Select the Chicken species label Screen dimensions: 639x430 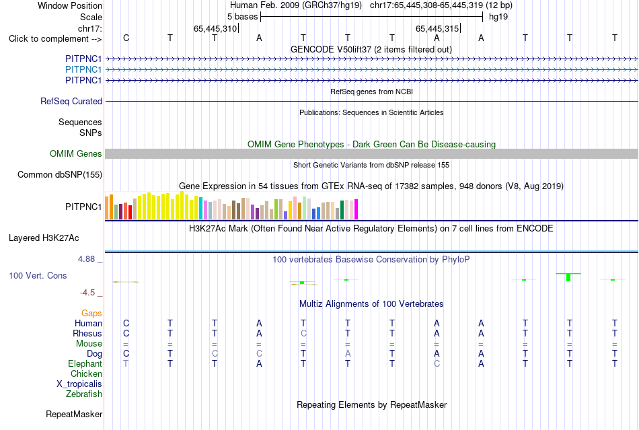pyautogui.click(x=86, y=373)
